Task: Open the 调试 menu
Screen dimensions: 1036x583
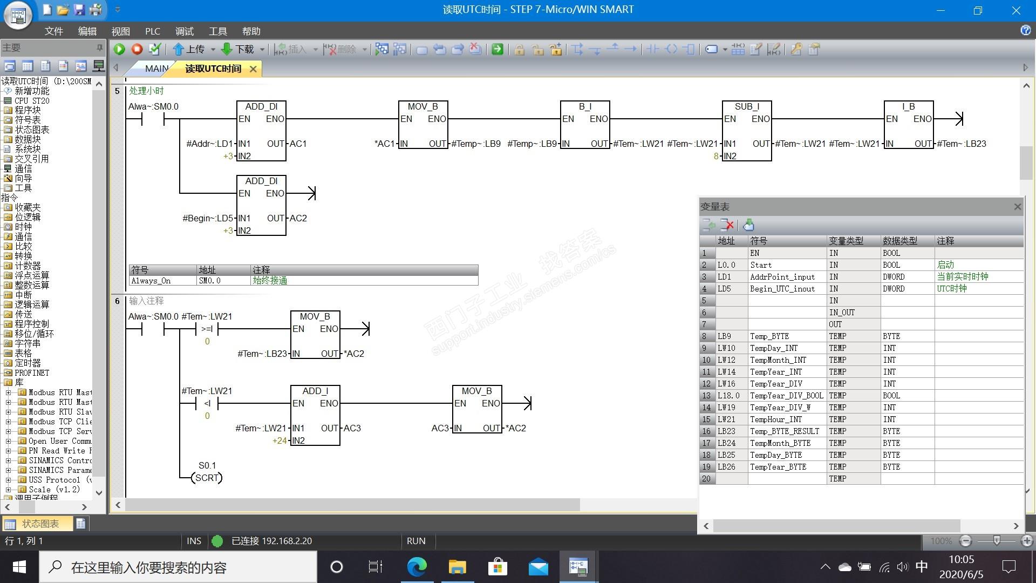Action: (184, 31)
